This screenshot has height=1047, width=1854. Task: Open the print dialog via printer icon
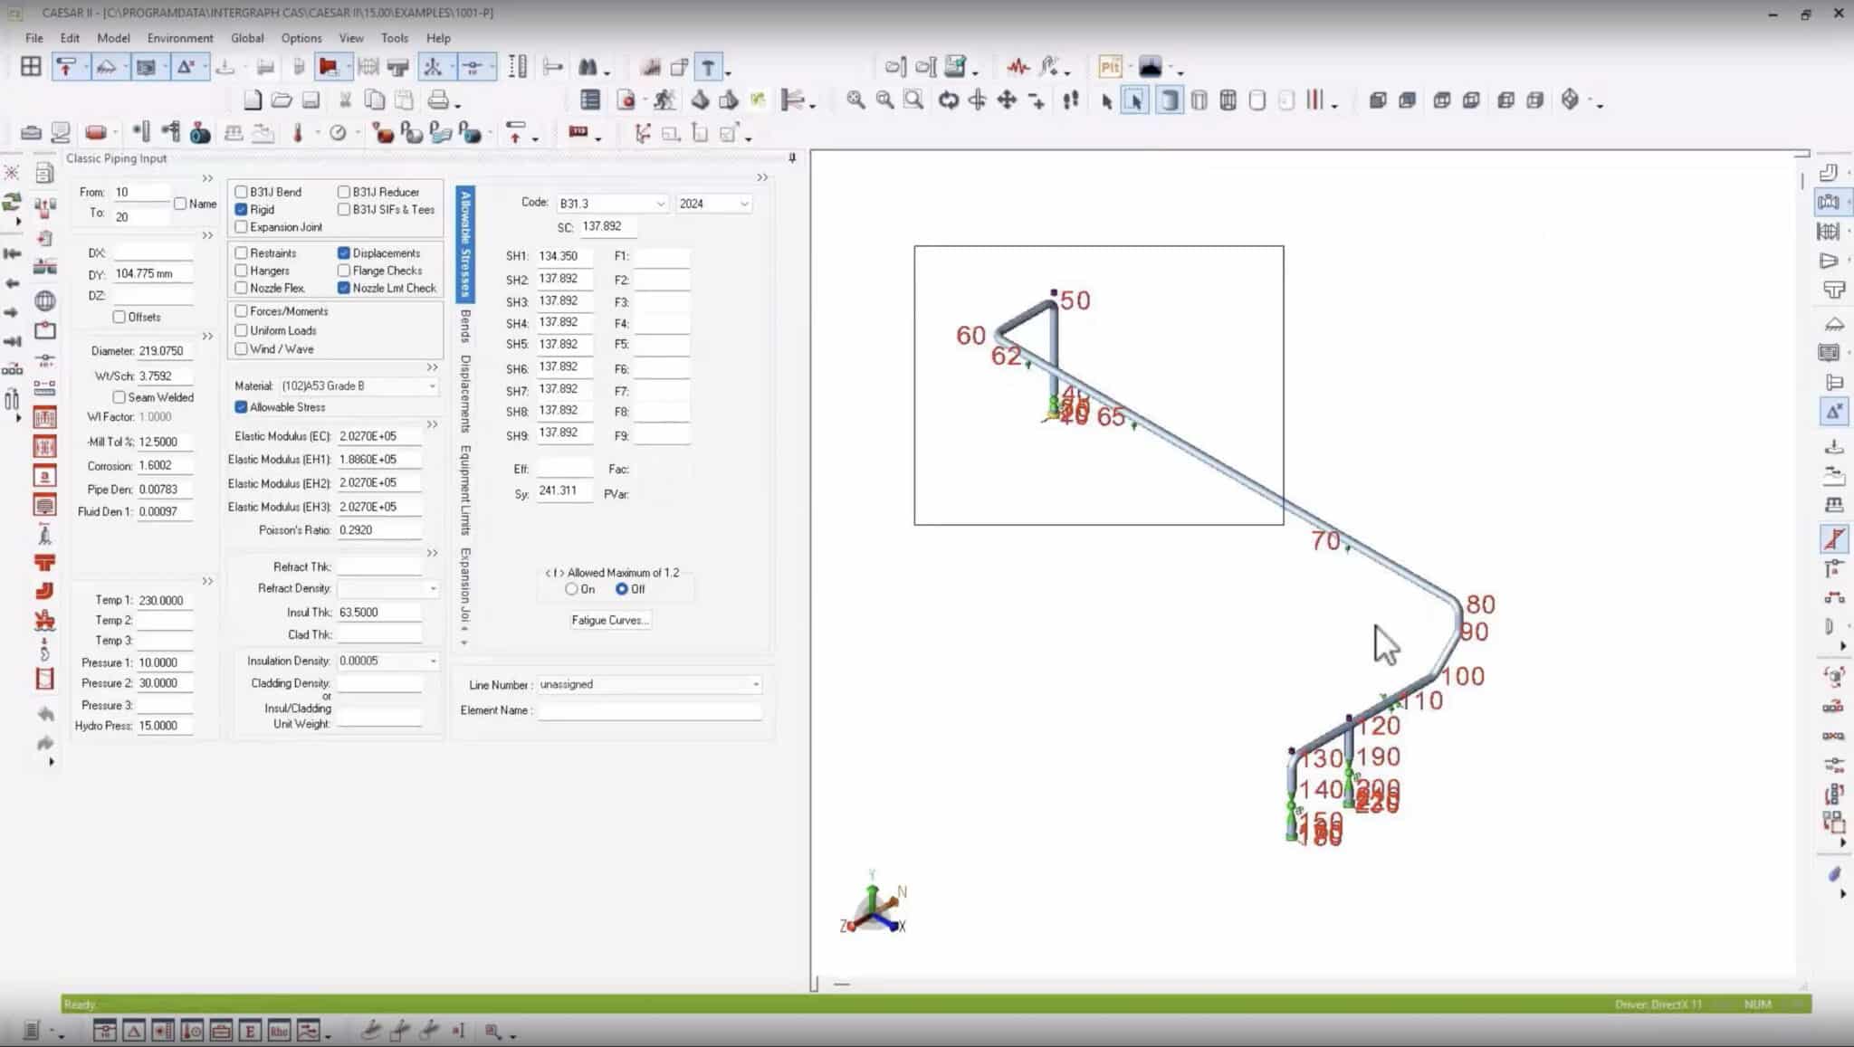point(440,100)
